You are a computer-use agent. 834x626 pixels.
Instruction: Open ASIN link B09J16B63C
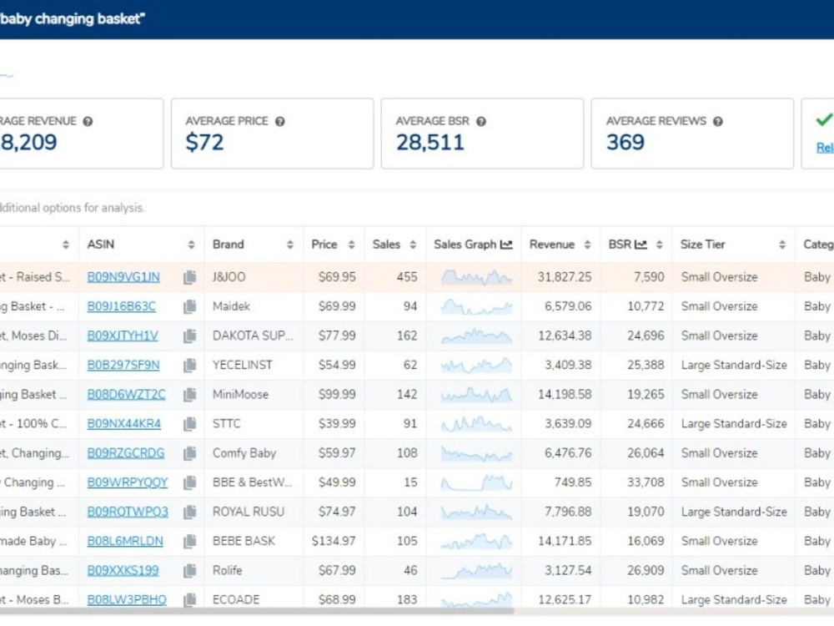coord(121,306)
